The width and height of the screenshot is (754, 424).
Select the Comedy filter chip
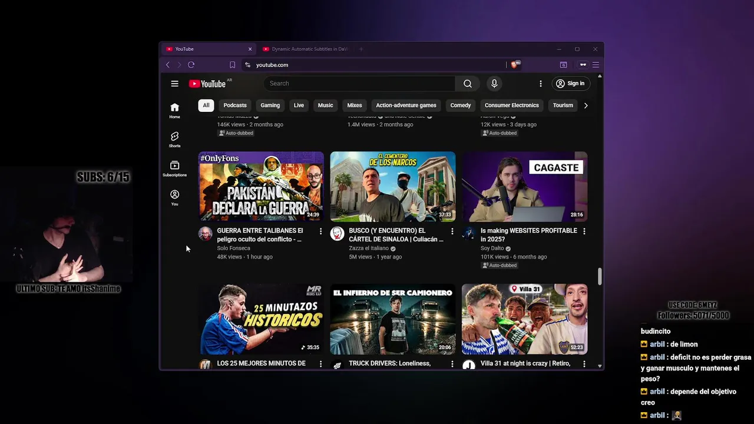click(461, 105)
